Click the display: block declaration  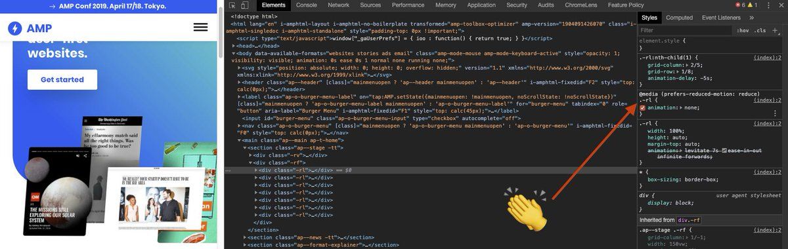[x=670, y=203]
